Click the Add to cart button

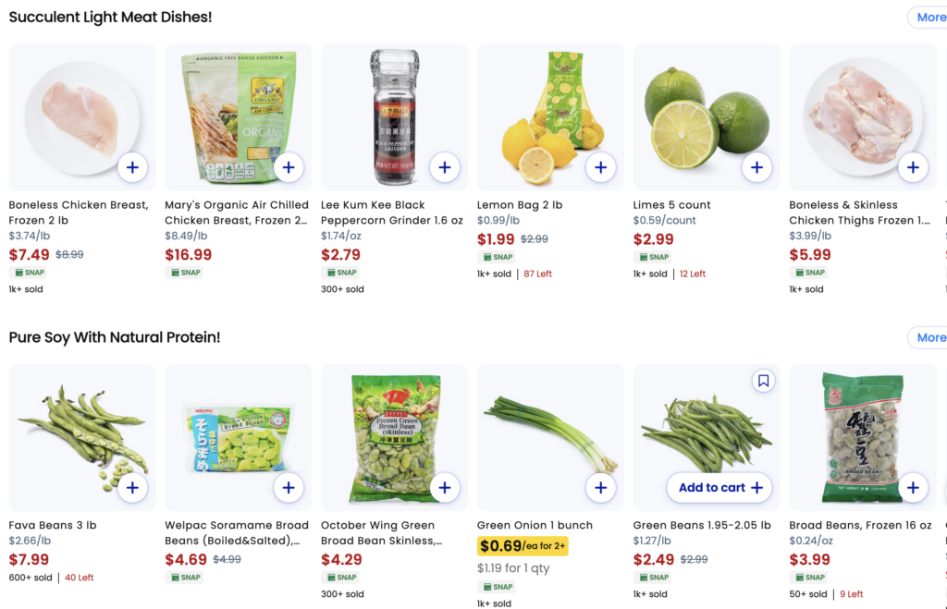(x=719, y=488)
